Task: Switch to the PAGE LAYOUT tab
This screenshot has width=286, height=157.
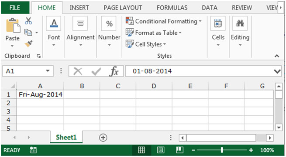Action: point(123,8)
